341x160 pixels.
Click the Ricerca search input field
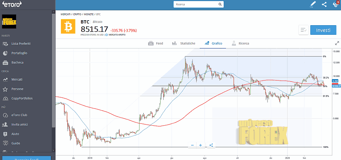[195, 5]
